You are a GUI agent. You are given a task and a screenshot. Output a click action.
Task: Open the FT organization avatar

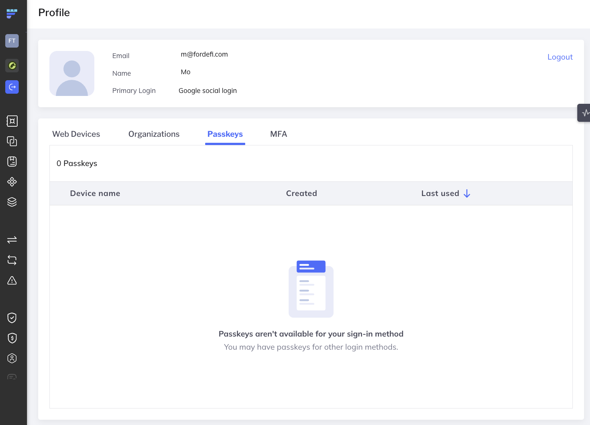tap(12, 41)
